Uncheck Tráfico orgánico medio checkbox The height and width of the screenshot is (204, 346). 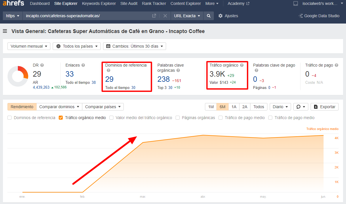(x=61, y=118)
